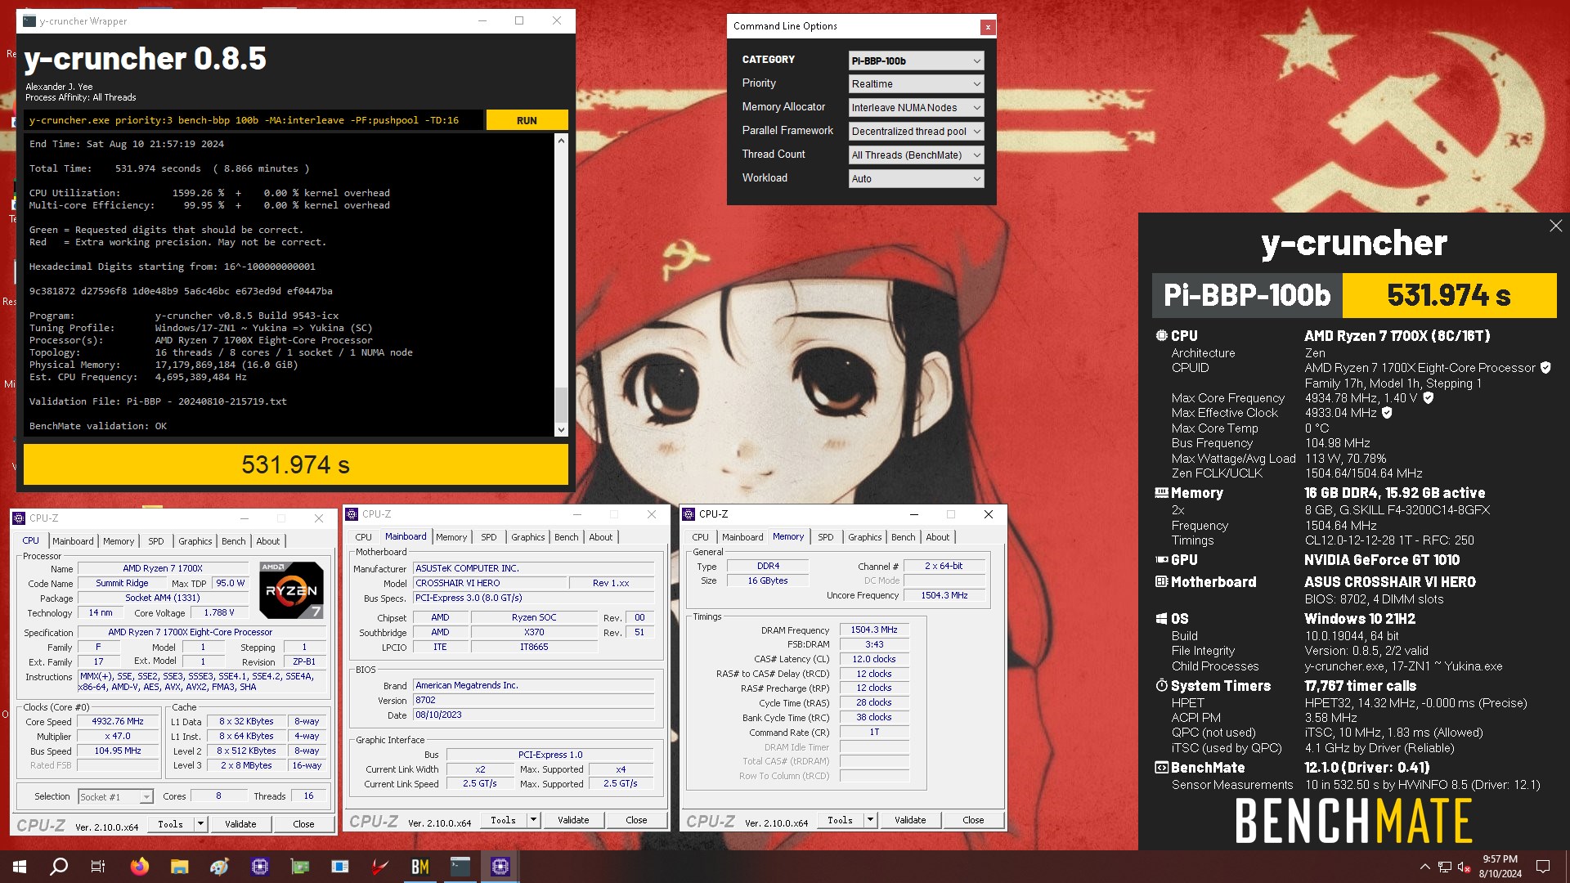Open the Windows Start menu
Screen dimensions: 1570x883
tap(20, 867)
